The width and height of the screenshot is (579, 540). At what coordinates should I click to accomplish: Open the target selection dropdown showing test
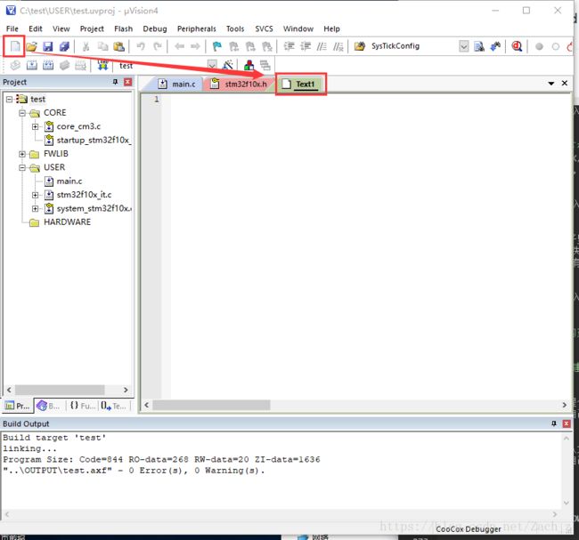(x=212, y=65)
